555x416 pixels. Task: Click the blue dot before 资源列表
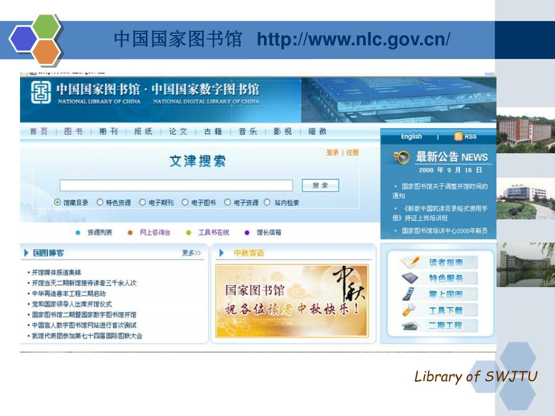coord(78,233)
